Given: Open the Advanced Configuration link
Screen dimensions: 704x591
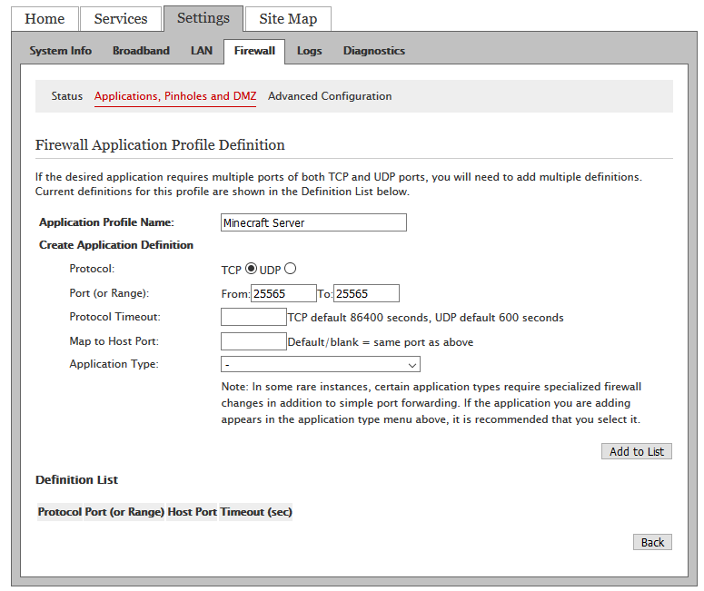Looking at the screenshot, I should point(330,96).
